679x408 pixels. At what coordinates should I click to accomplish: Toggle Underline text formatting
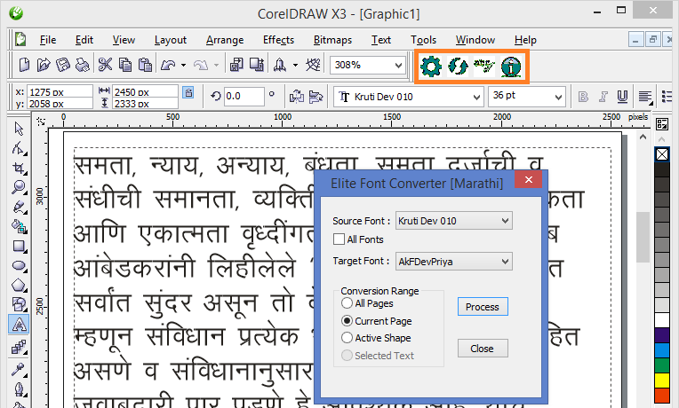tap(622, 97)
